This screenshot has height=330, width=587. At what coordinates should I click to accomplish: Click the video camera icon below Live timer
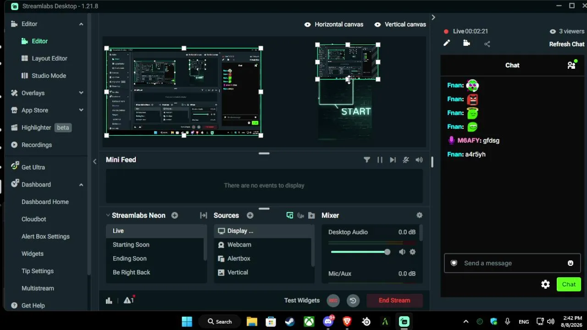[x=466, y=43]
